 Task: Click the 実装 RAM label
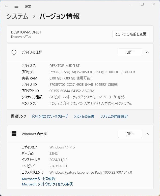(30, 78)
